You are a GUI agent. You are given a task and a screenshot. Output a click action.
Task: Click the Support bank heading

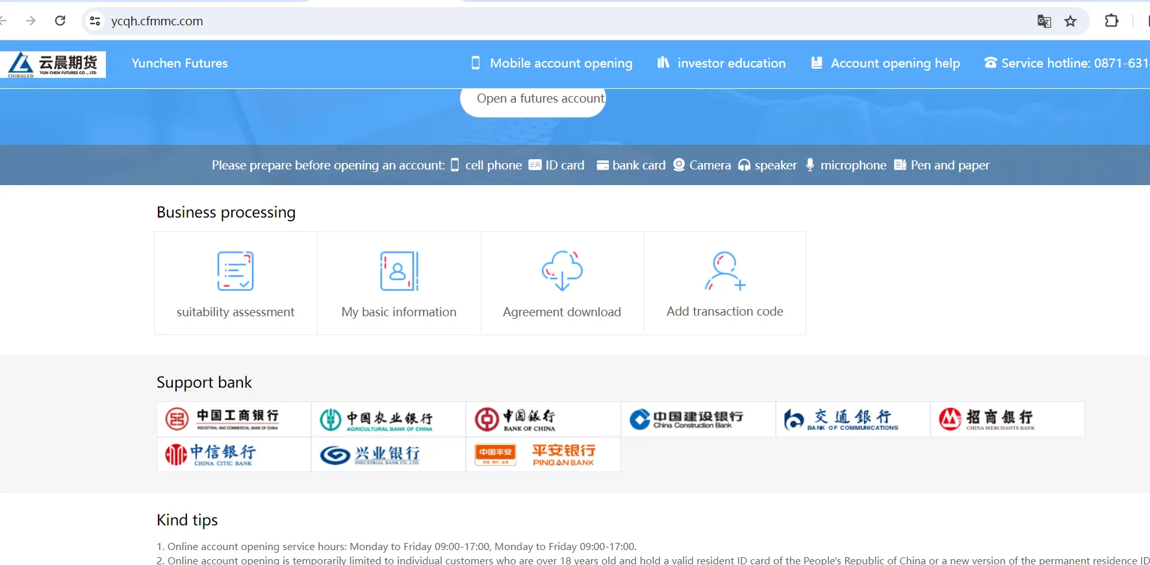click(x=204, y=383)
